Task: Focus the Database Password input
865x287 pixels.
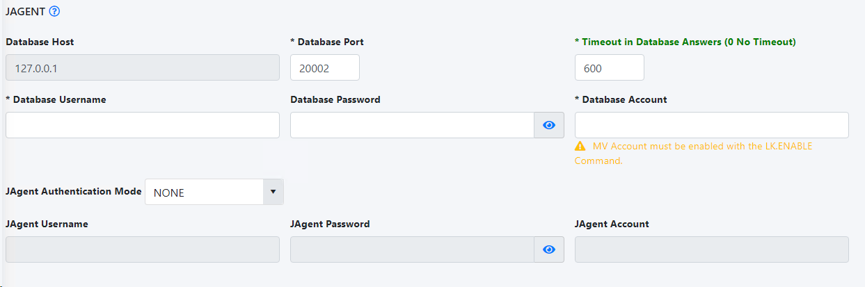Action: [x=412, y=125]
